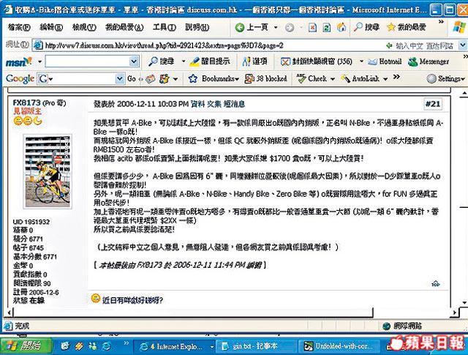Click the MSN options (選項) icon
This screenshot has width=468, height=355.
[x=246, y=61]
